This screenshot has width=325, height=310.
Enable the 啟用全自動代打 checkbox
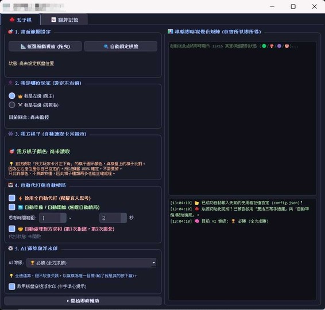[x=12, y=198]
